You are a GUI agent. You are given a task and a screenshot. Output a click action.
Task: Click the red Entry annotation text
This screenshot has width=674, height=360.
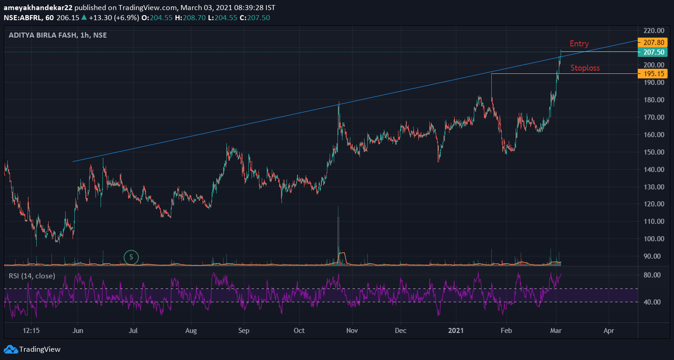(x=579, y=44)
